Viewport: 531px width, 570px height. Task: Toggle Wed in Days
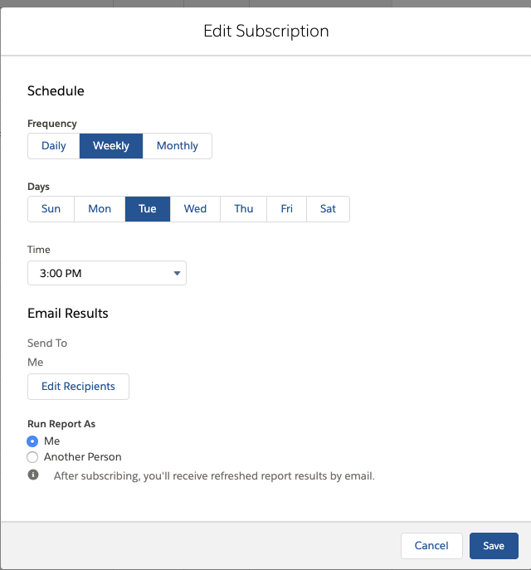(195, 209)
